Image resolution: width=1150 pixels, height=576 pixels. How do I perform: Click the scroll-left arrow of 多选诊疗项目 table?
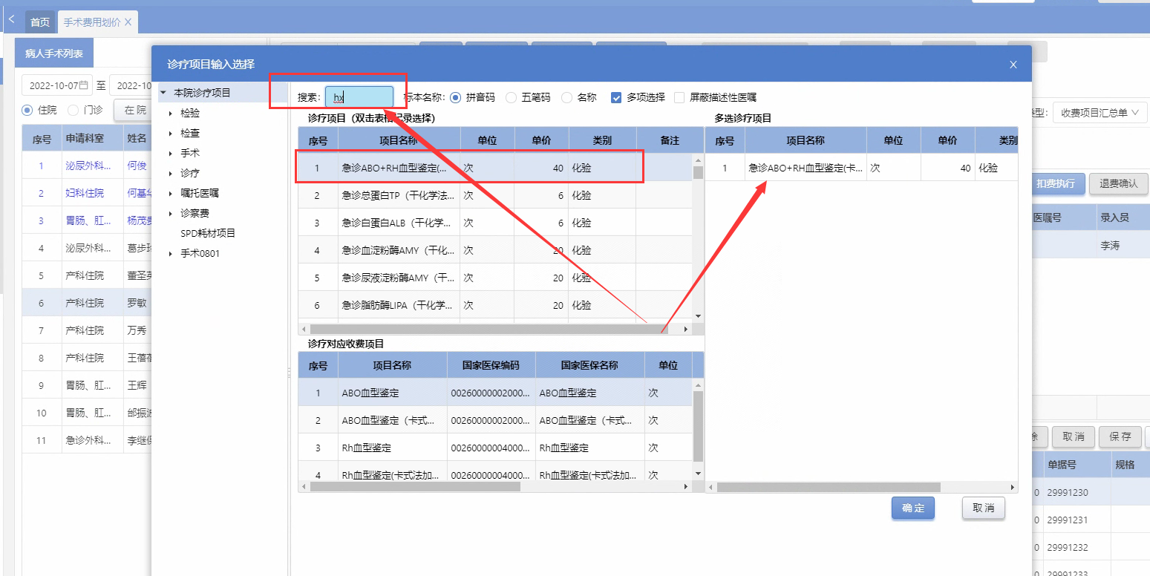711,487
